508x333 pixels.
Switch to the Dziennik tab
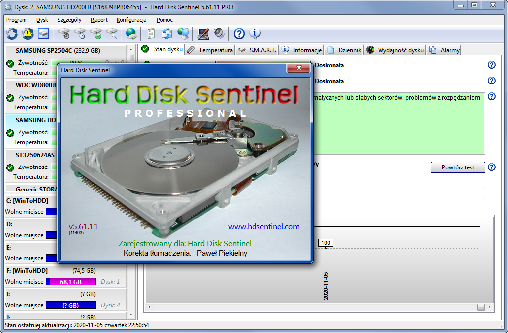[344, 50]
